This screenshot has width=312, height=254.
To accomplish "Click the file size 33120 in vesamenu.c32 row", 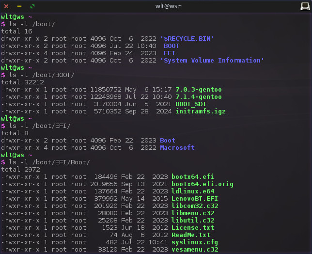I will click(x=108, y=250).
